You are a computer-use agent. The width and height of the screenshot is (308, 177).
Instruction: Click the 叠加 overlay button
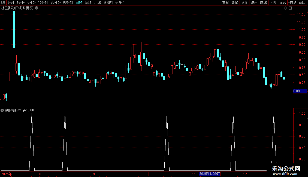[235, 2]
